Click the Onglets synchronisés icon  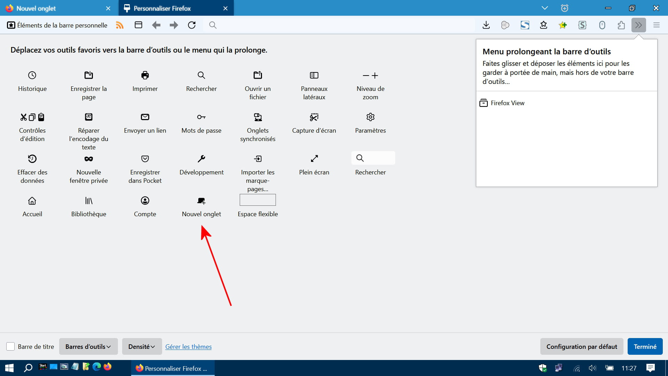click(x=258, y=117)
